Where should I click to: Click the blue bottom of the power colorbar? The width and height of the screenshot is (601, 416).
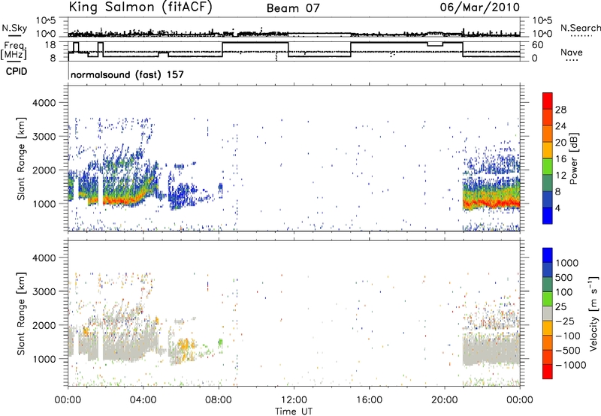548,216
